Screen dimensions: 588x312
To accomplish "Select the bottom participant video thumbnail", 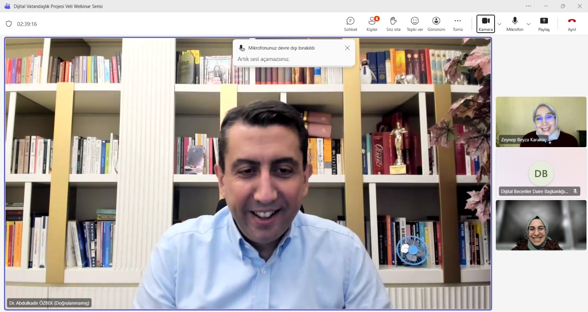I will 541,225.
